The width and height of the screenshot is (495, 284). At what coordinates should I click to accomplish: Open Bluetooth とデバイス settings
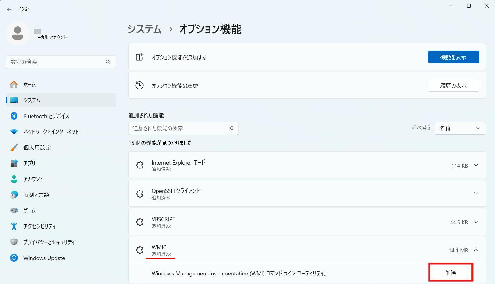[61, 116]
